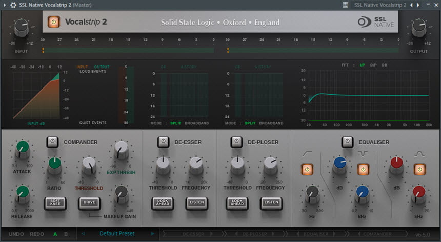Click the De-Ploser Frequency knob
This screenshot has width=441, height=242.
click(271, 165)
